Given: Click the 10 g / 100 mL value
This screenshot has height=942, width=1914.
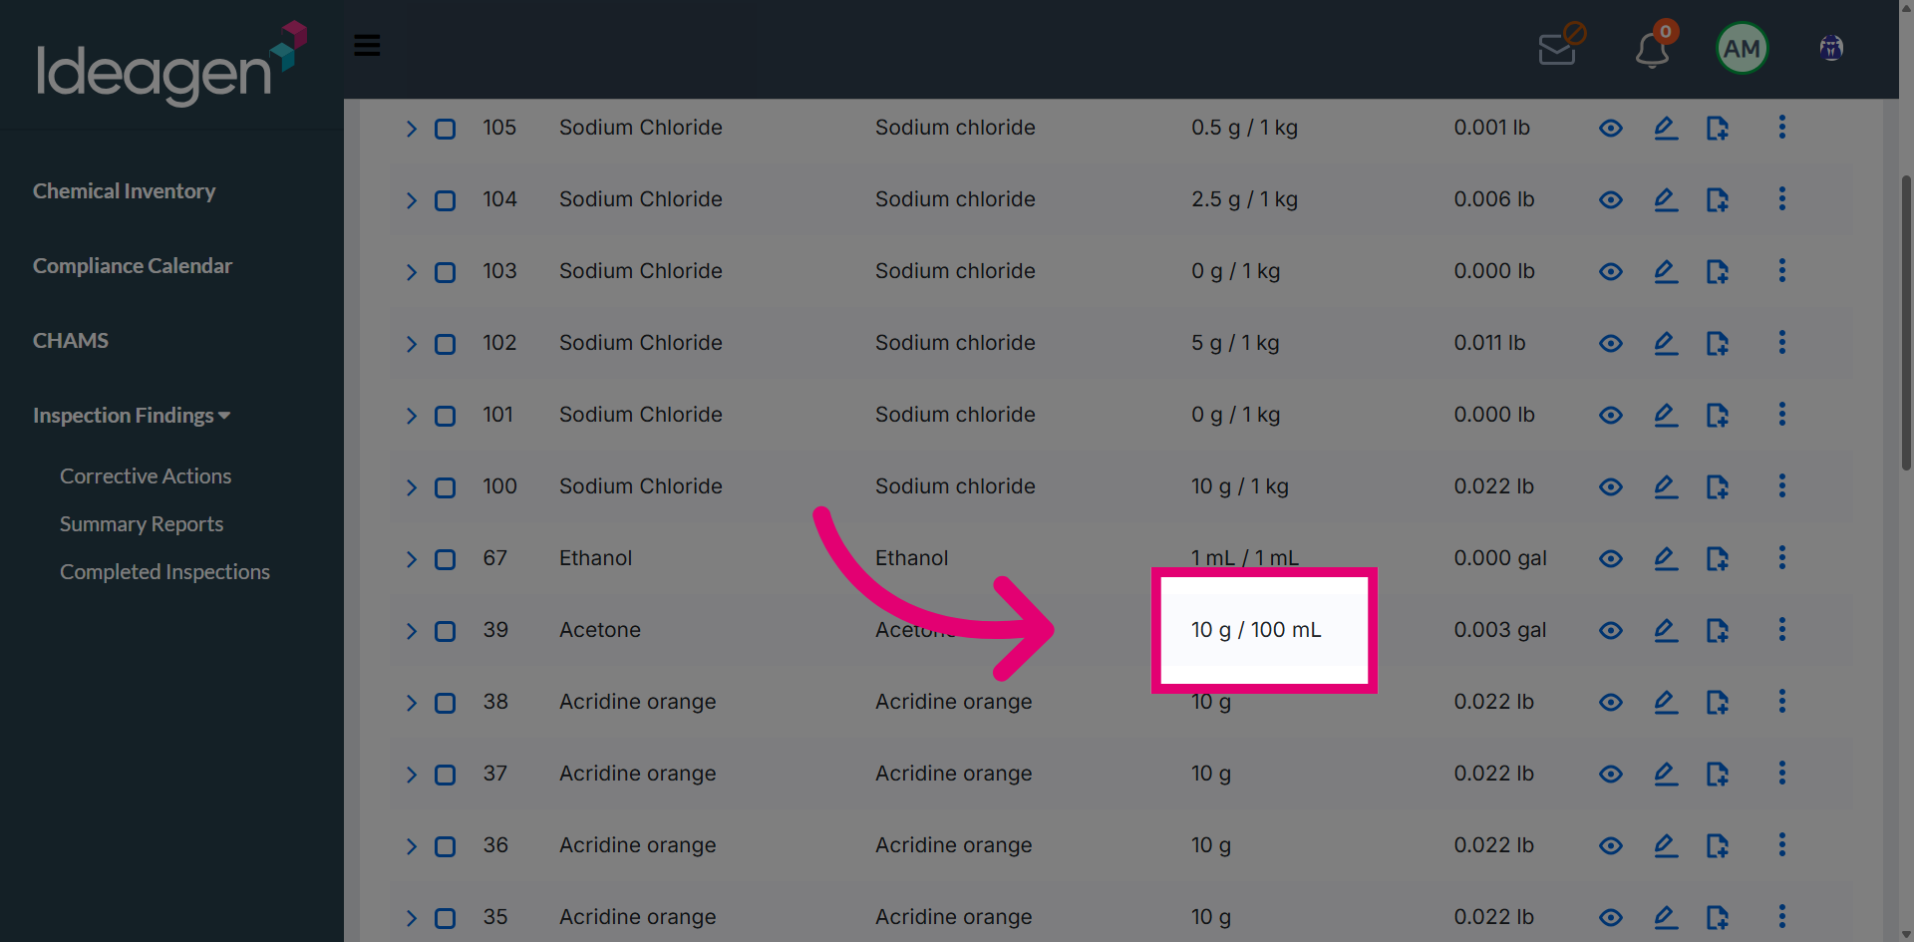Looking at the screenshot, I should tap(1256, 629).
